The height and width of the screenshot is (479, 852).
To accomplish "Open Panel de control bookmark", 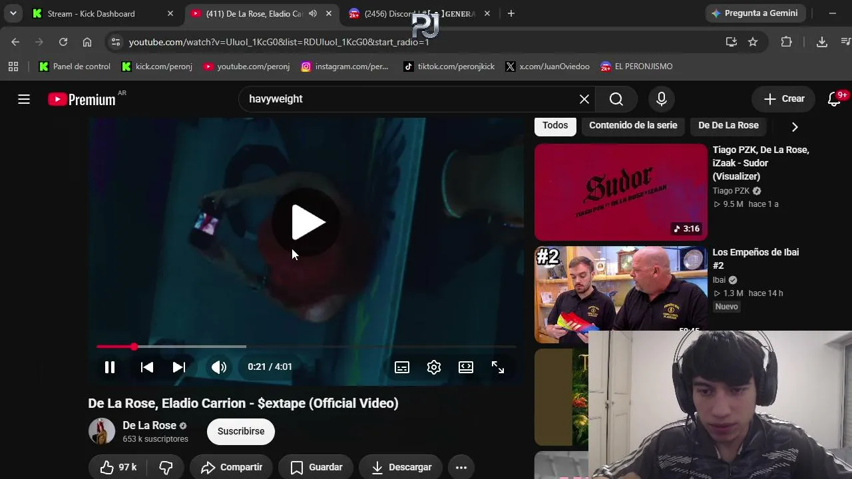I will tap(75, 67).
